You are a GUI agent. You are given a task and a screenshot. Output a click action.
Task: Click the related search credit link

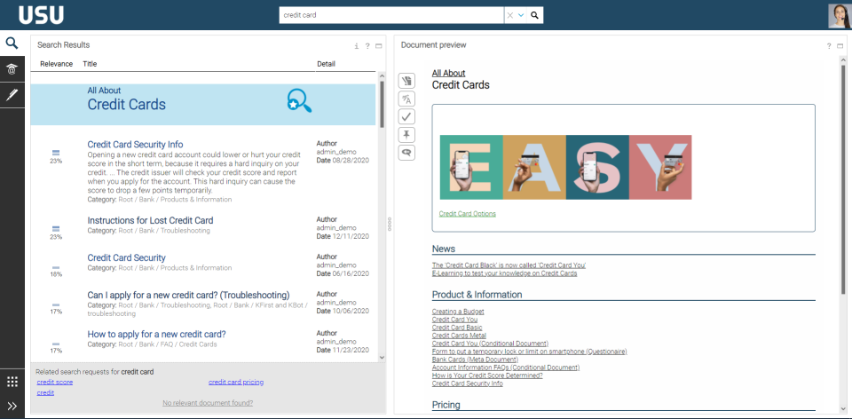point(45,392)
